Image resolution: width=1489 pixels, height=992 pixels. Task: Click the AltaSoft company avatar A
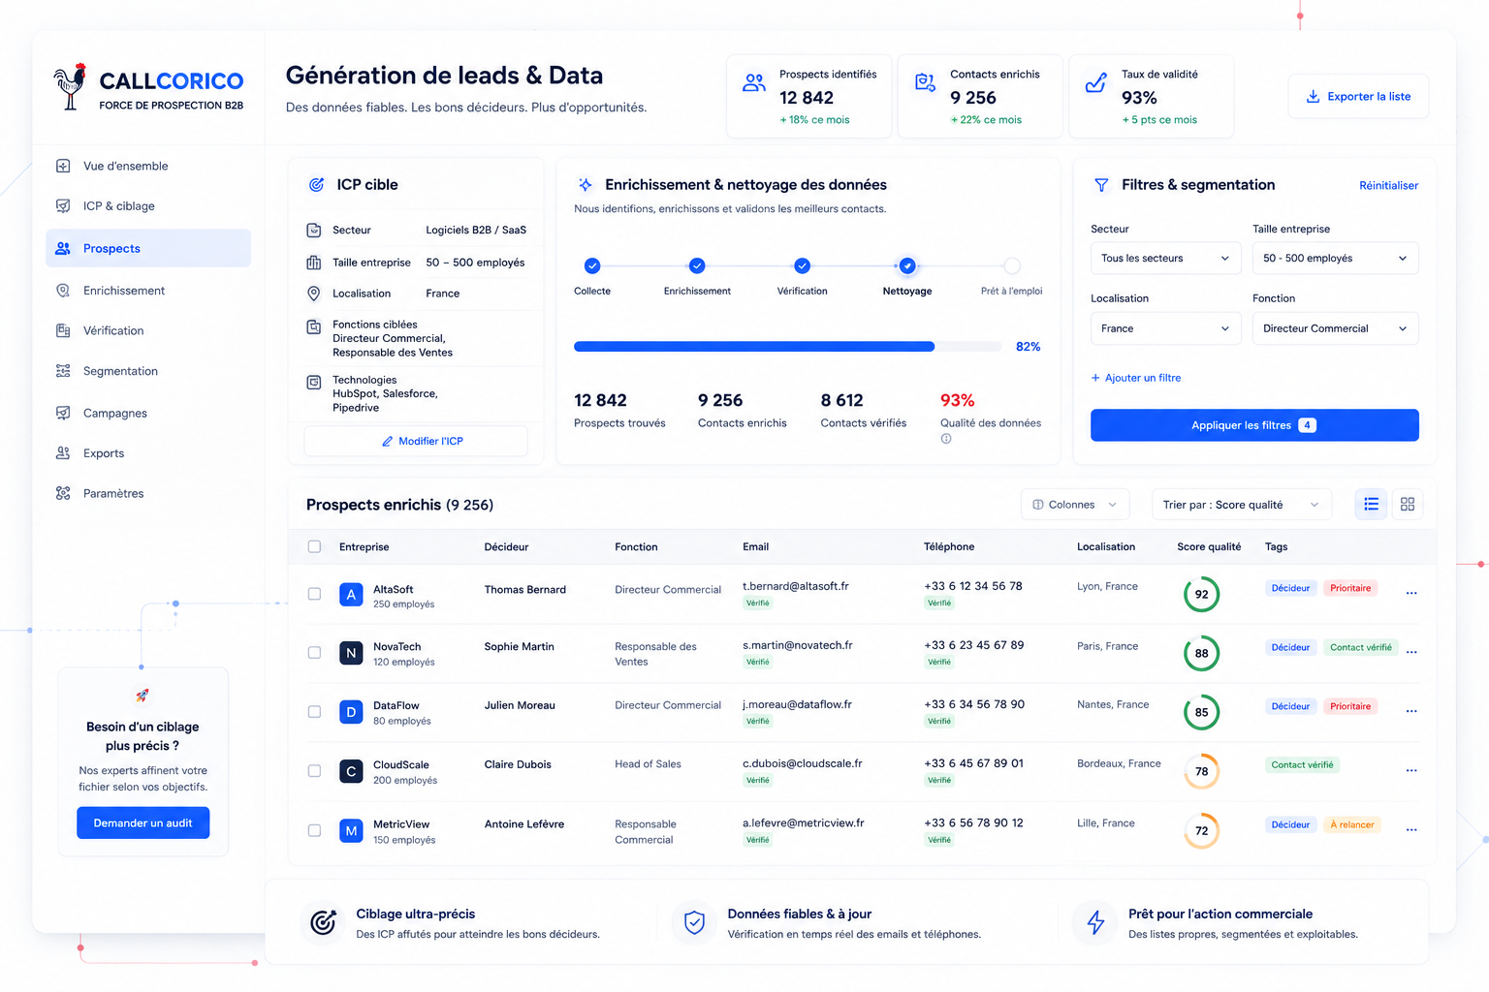pyautogui.click(x=351, y=595)
